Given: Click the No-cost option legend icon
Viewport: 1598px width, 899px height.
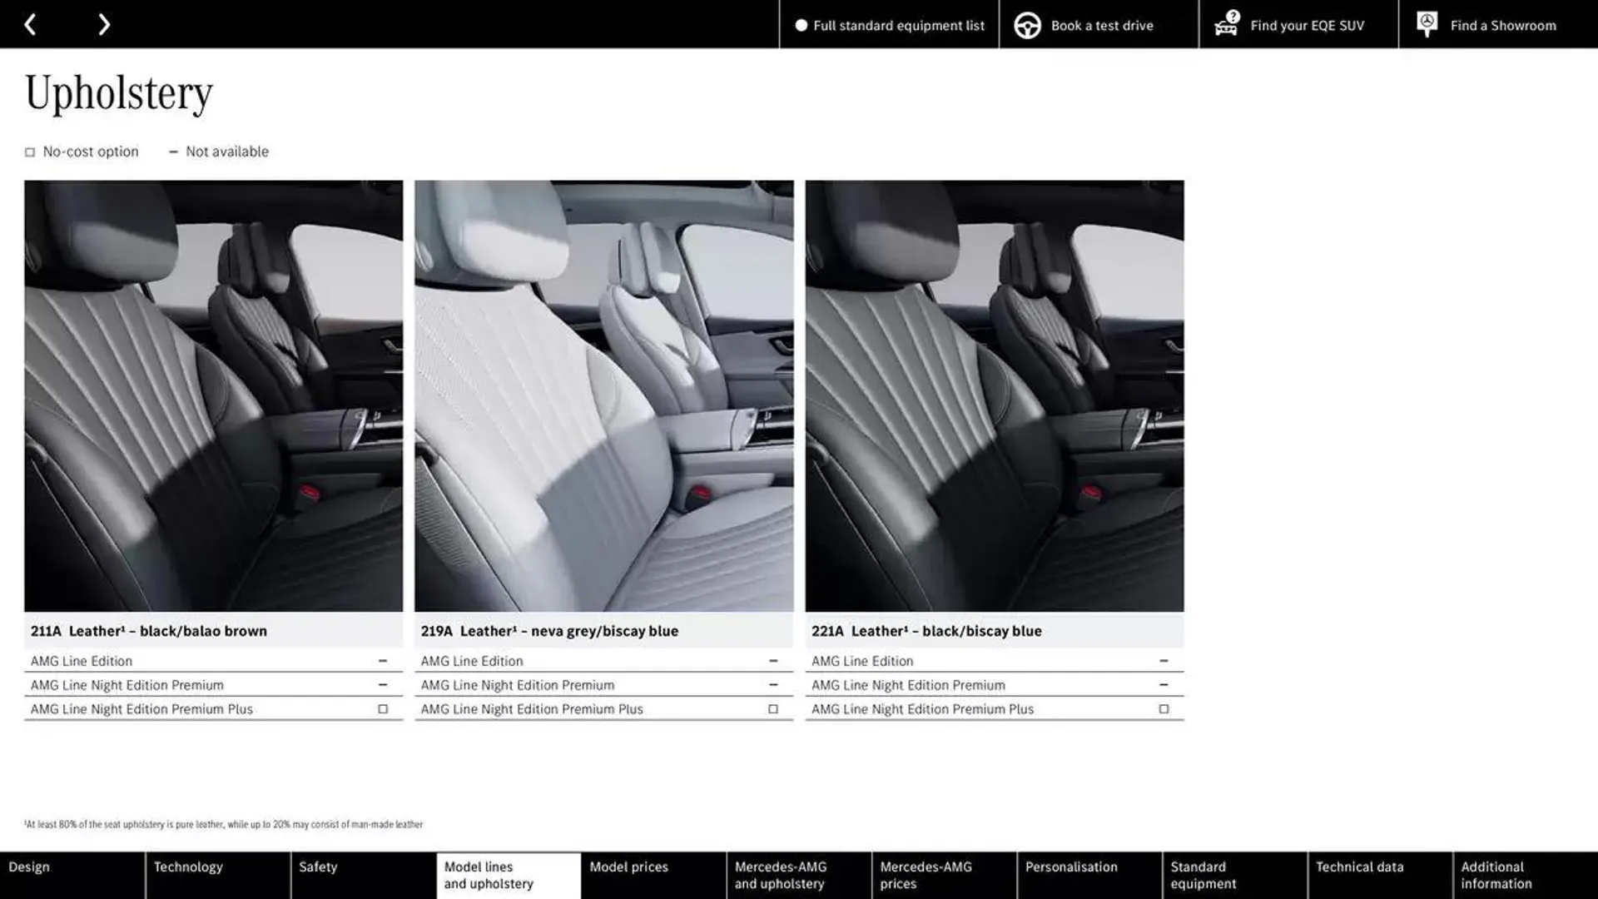Looking at the screenshot, I should 28,151.
